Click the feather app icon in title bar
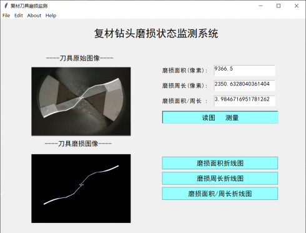The width and height of the screenshot is (306, 233). 6,6
